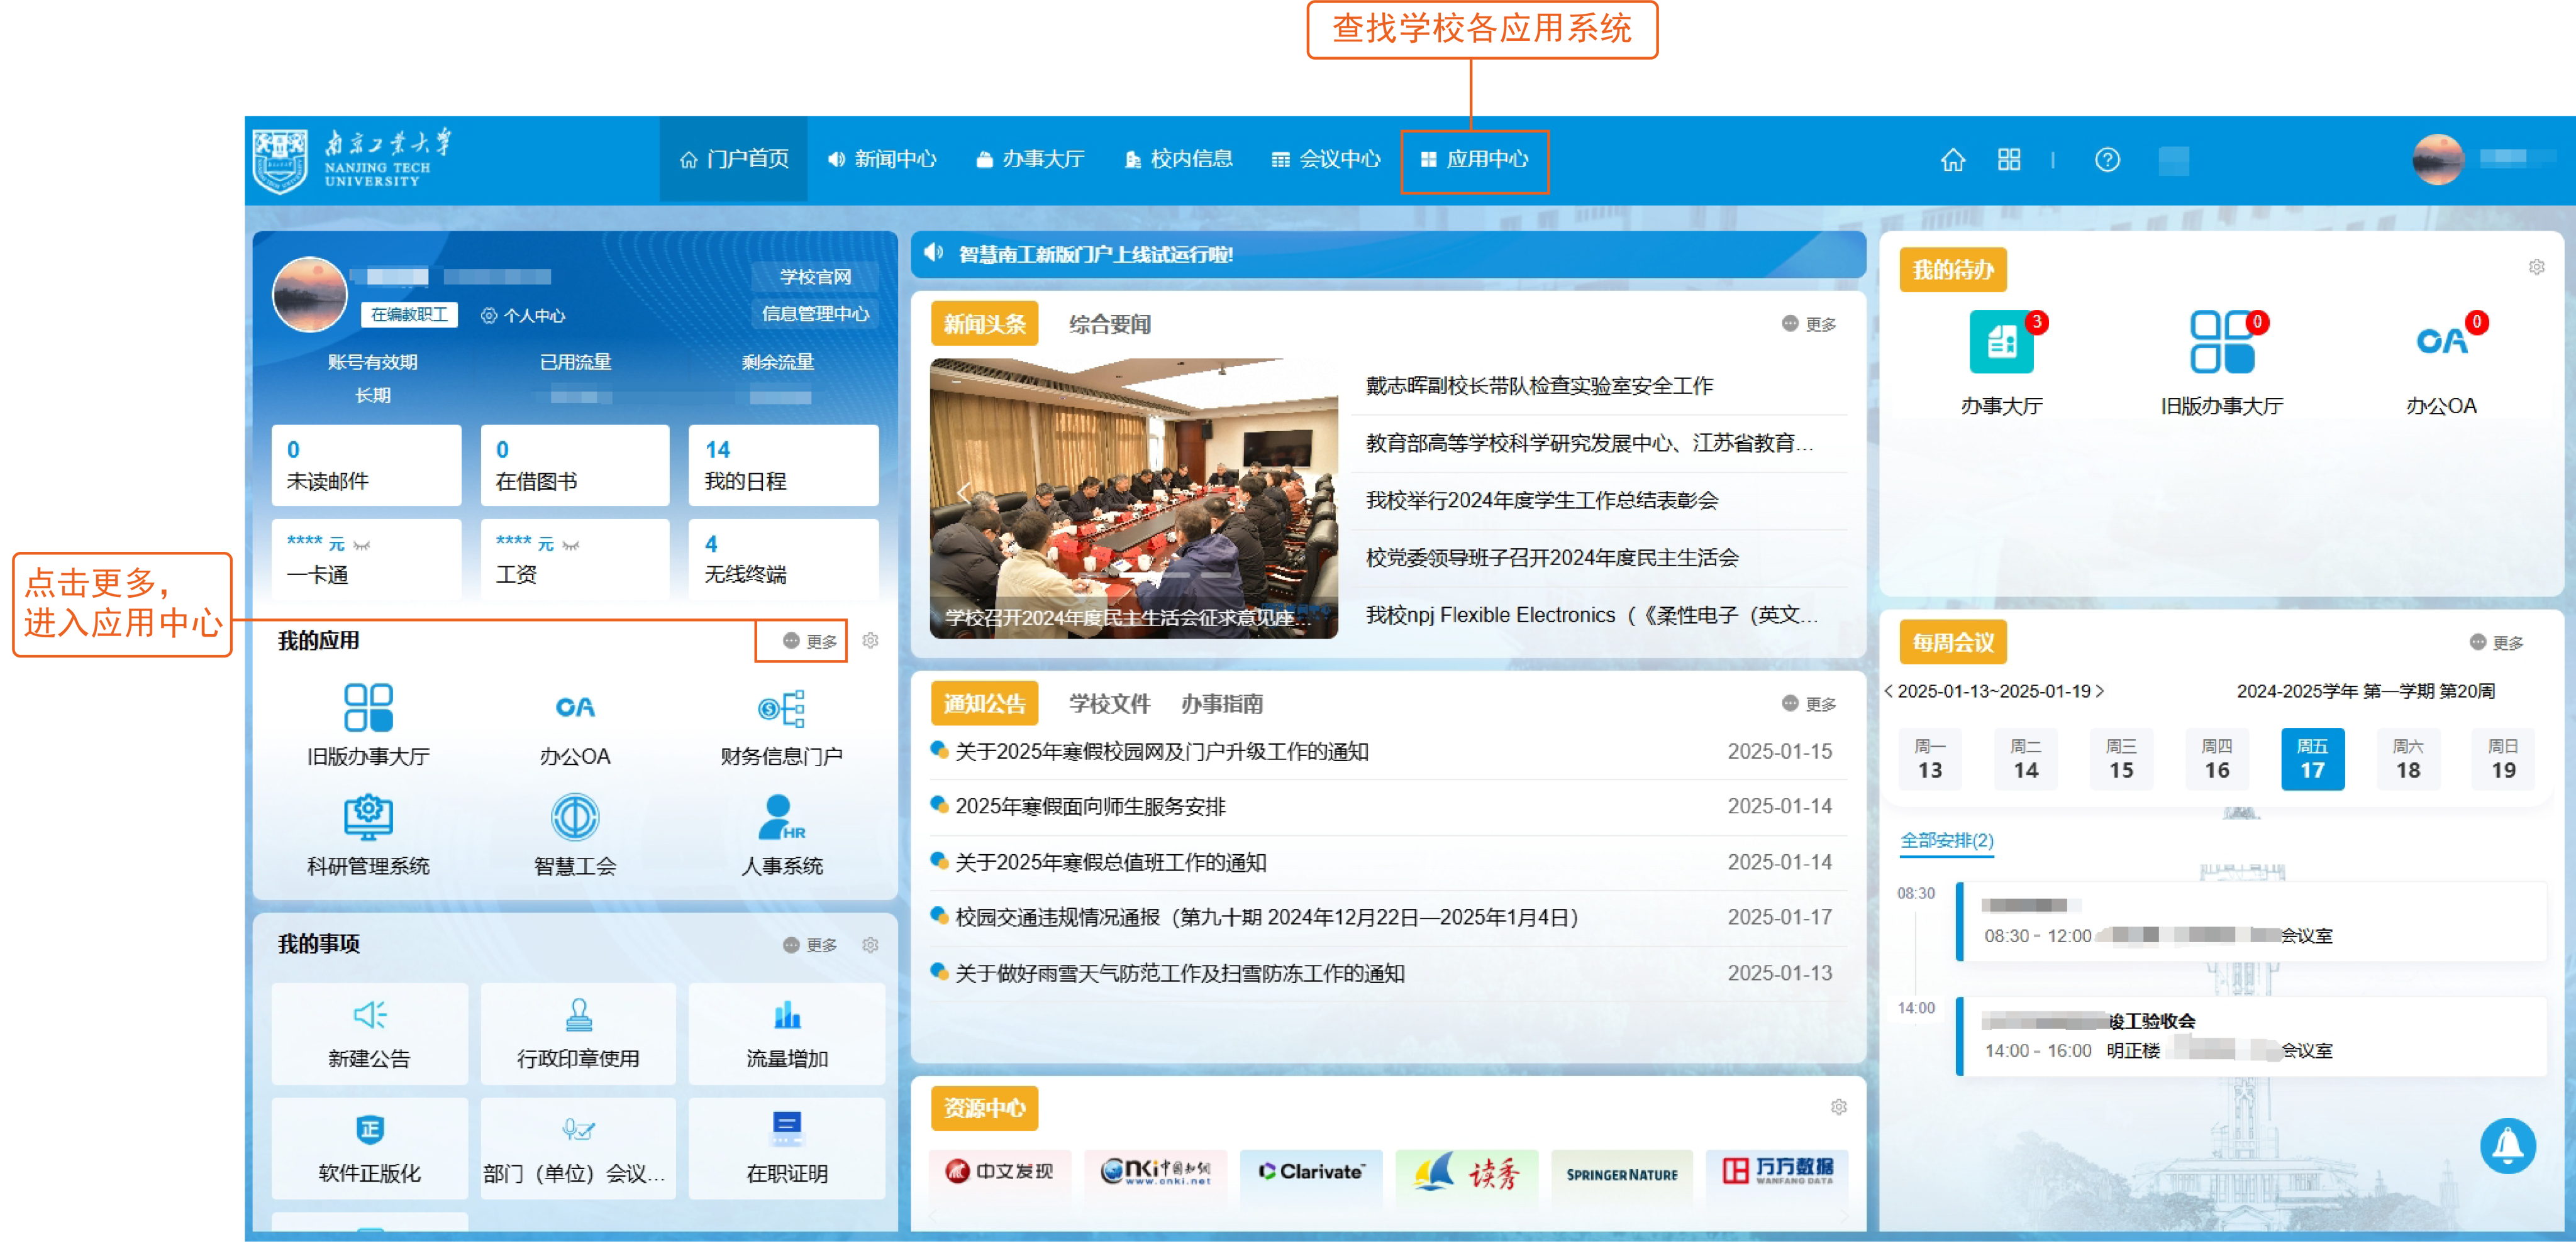
Task: Open 应用中心 nav item
Action: pos(1475,160)
